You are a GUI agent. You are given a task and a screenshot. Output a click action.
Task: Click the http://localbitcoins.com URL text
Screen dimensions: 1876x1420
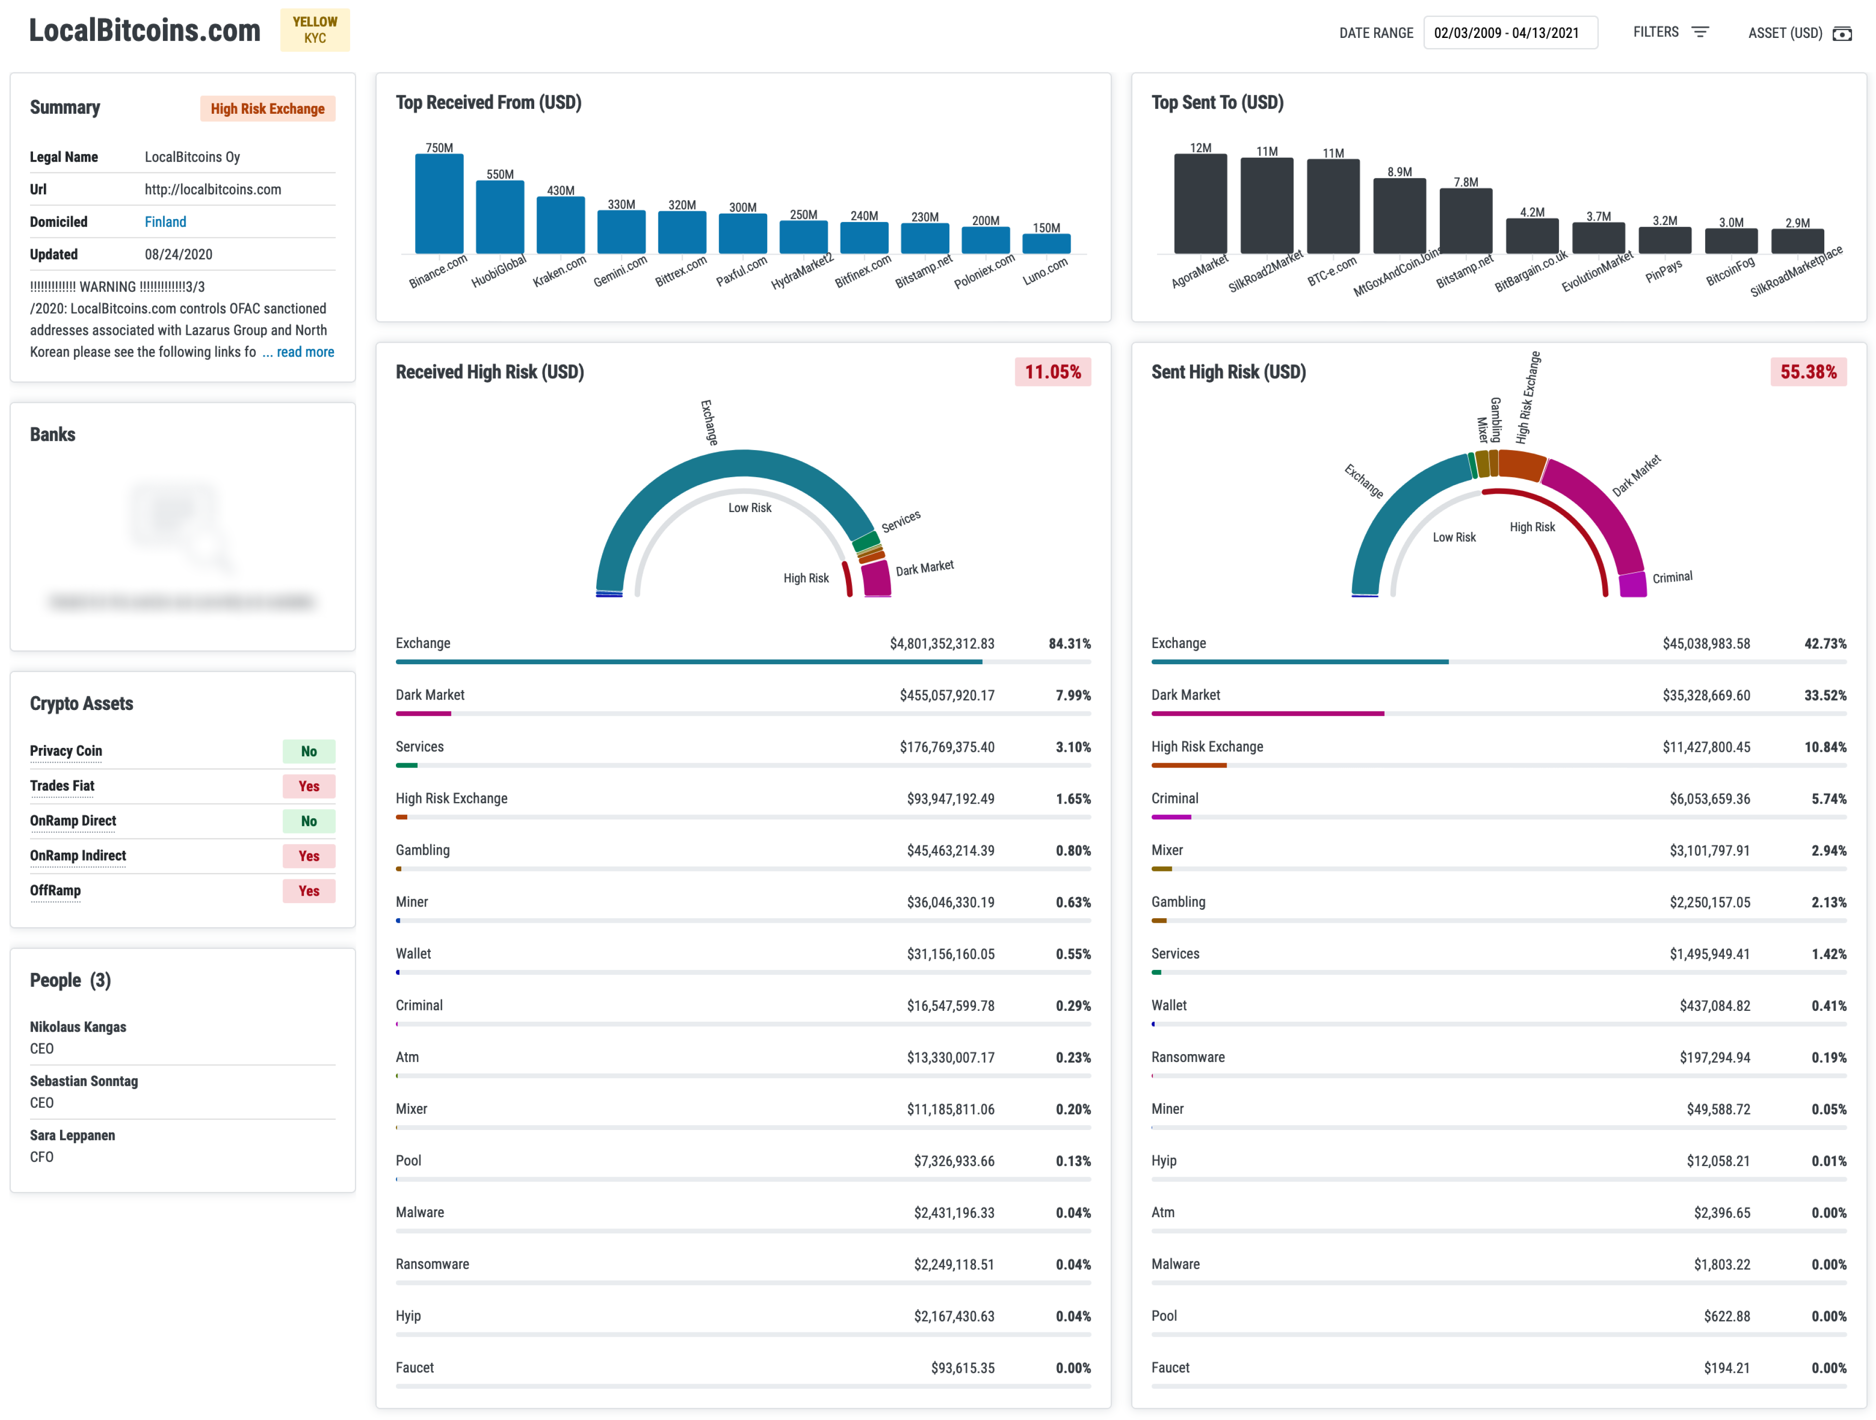point(213,190)
